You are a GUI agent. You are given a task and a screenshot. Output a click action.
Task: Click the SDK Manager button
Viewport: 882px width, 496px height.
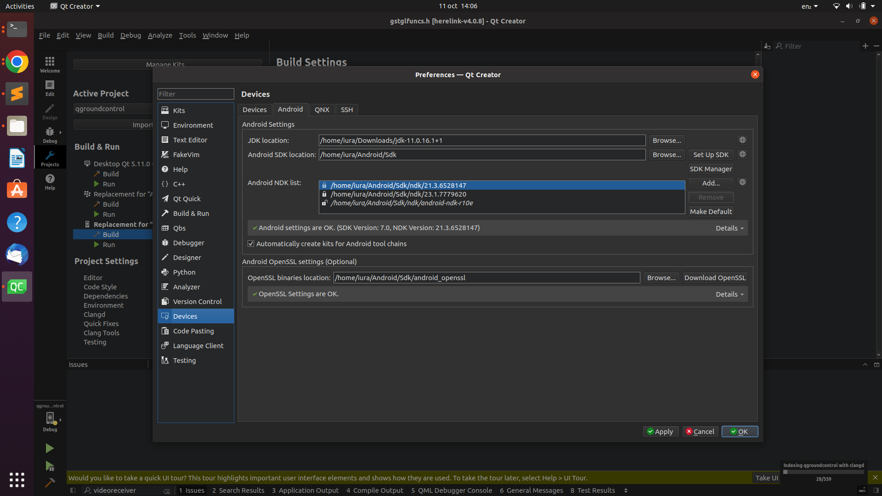click(711, 169)
